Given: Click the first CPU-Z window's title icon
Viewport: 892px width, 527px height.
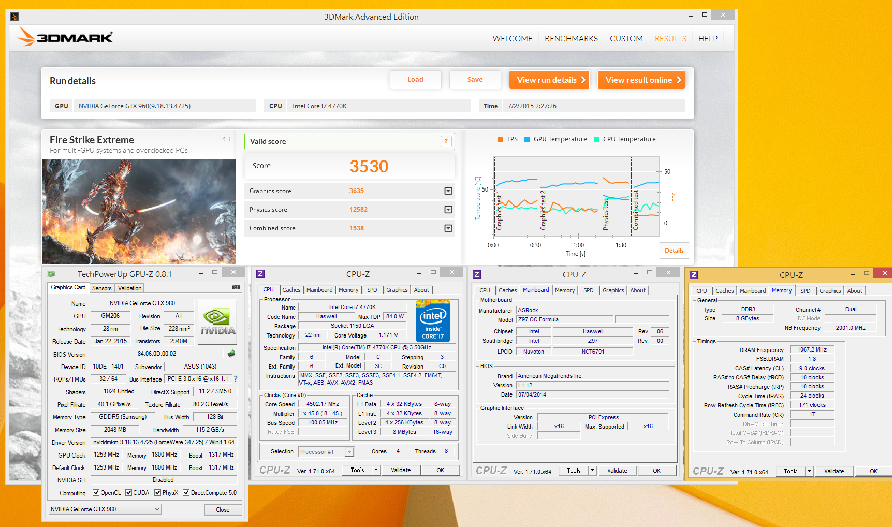Looking at the screenshot, I should (261, 274).
